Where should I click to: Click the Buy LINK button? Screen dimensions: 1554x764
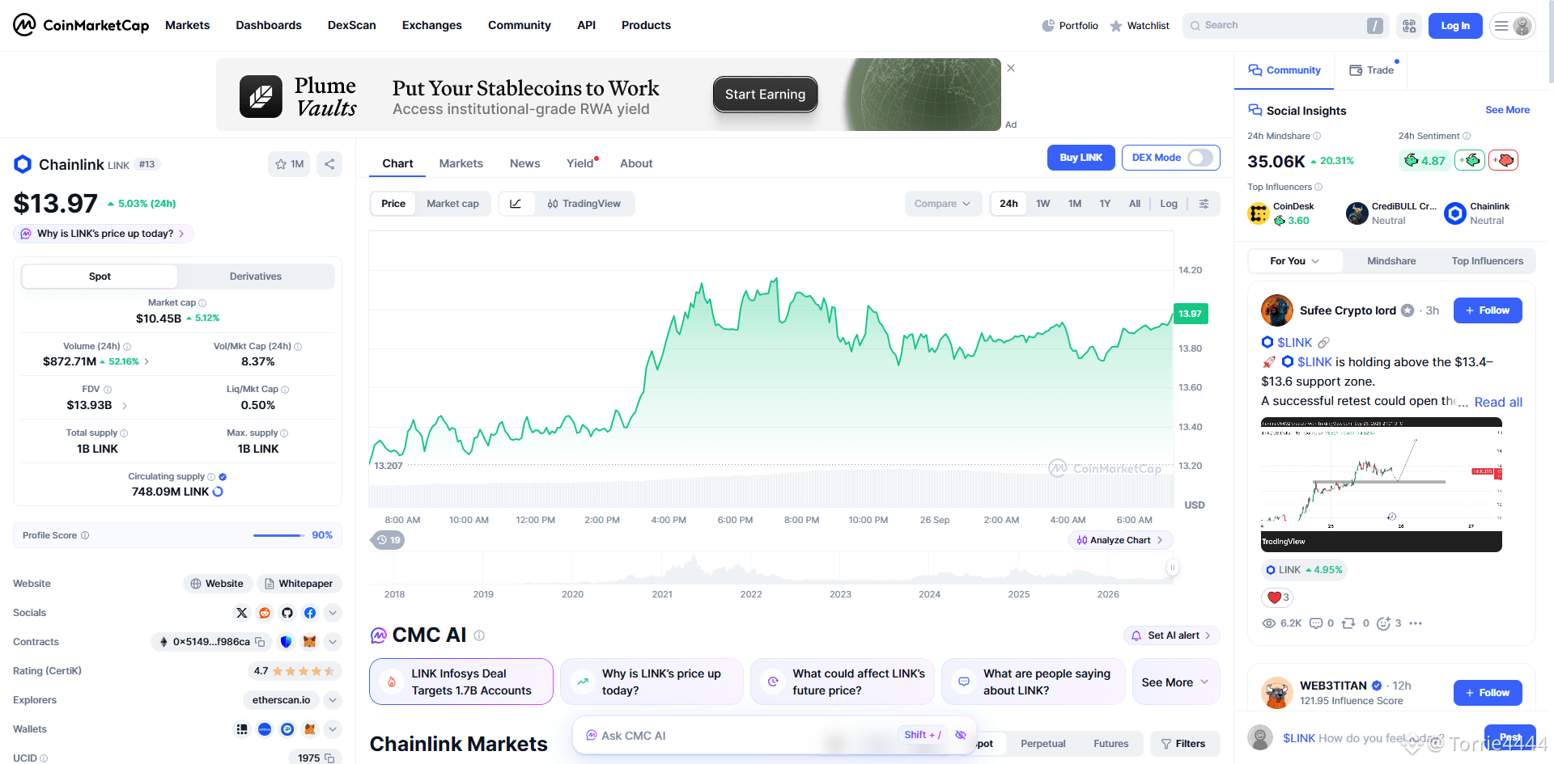pos(1081,158)
